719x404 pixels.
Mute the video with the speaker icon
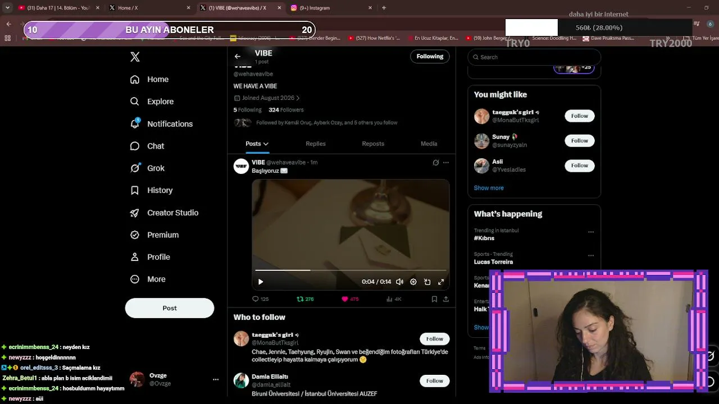399,282
